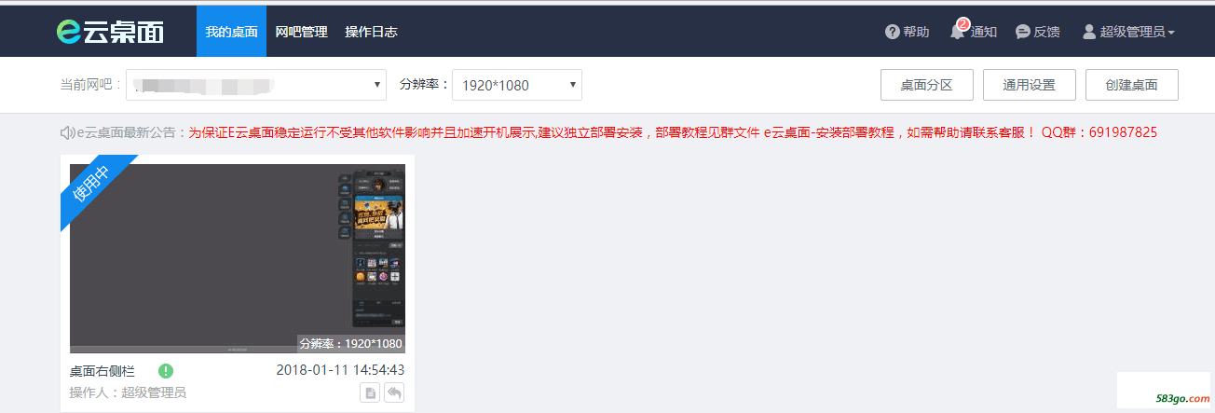This screenshot has height=413, width=1215.
Task: Click the reply-arrows icon on desktop card
Action: click(x=394, y=392)
